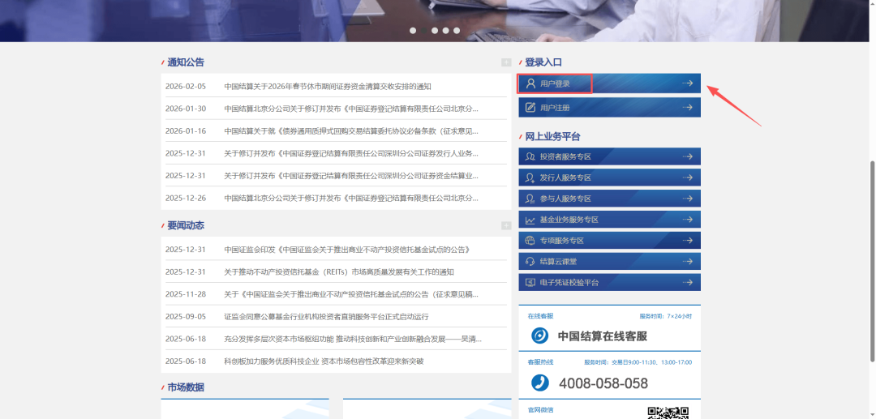Click the 结算云课堂 headset icon
876x419 pixels.
(530, 262)
